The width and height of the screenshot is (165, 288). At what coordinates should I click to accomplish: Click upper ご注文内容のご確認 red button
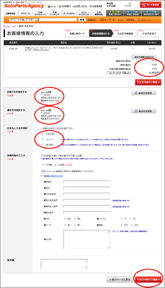tap(148, 82)
